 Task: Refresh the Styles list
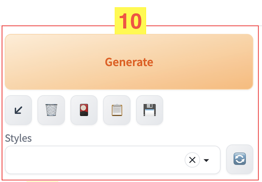240,160
